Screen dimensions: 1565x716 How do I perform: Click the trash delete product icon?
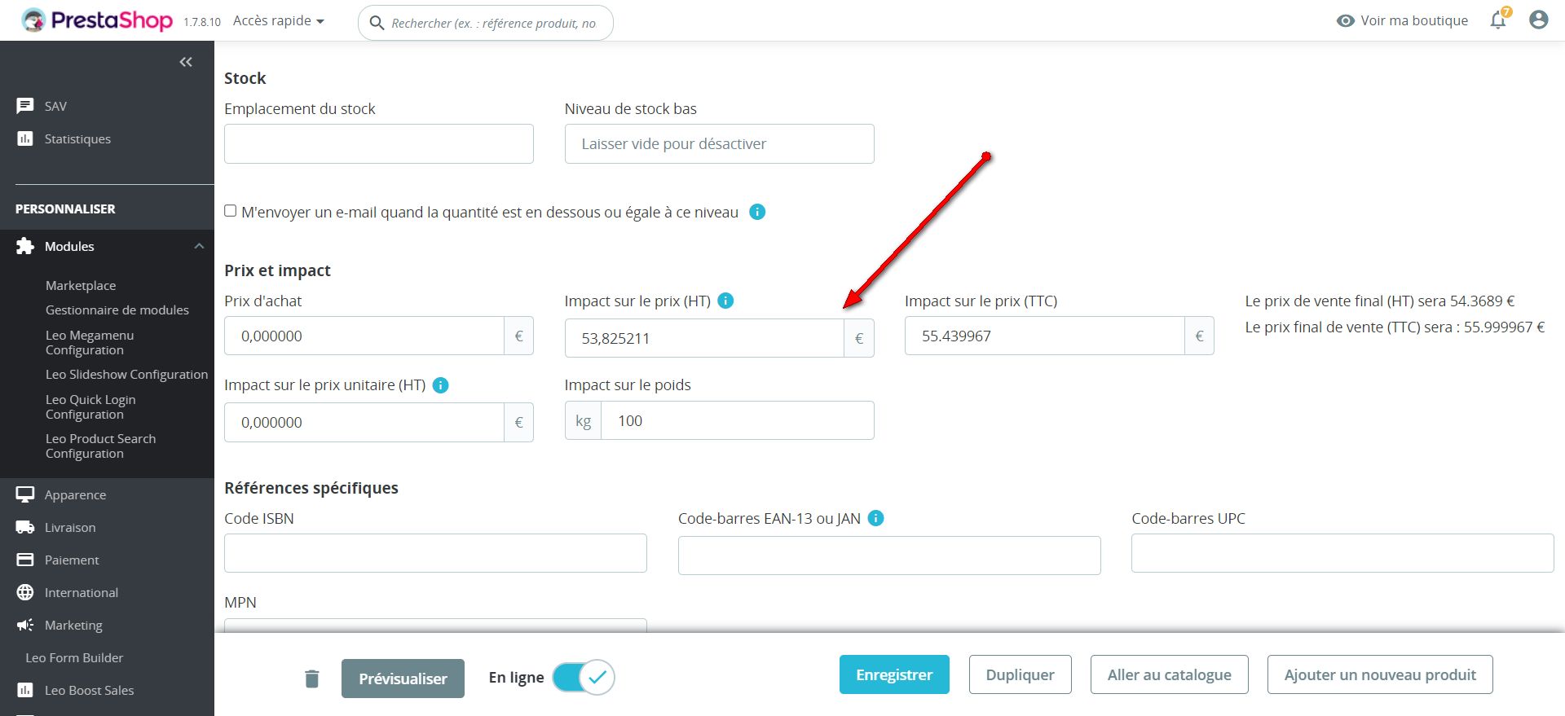pyautogui.click(x=312, y=679)
